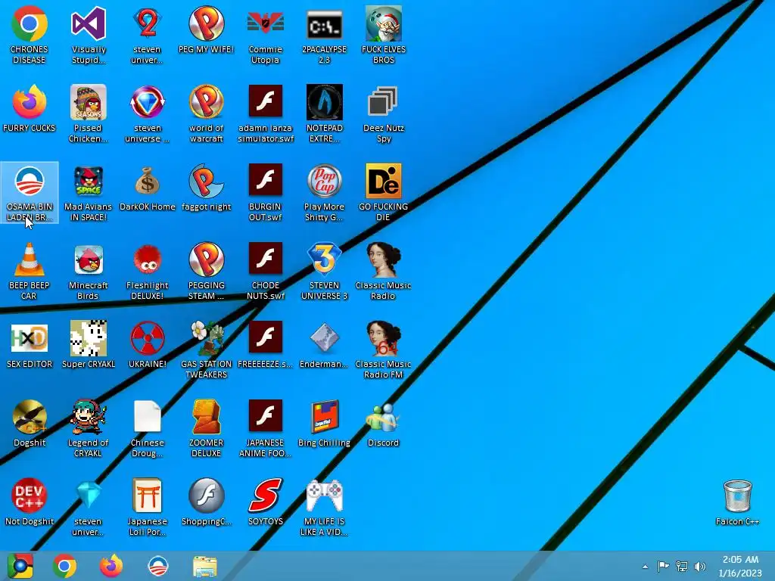Image resolution: width=775 pixels, height=581 pixels.
Task: Open File Explorer from the taskbar
Action: click(x=204, y=566)
